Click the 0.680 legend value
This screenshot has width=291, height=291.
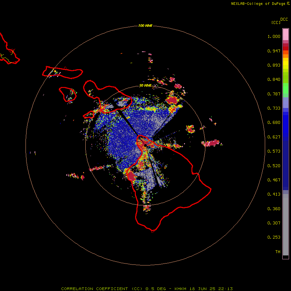click(274, 123)
